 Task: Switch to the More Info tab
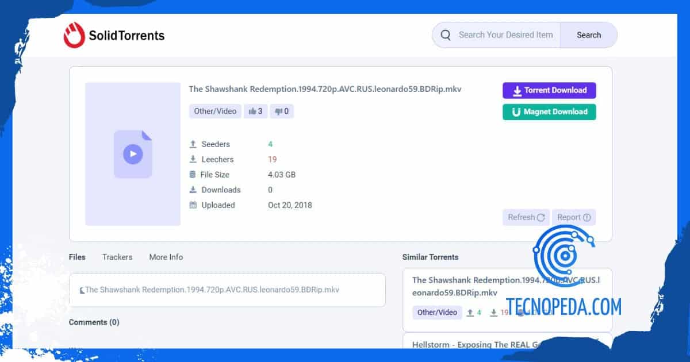[166, 257]
